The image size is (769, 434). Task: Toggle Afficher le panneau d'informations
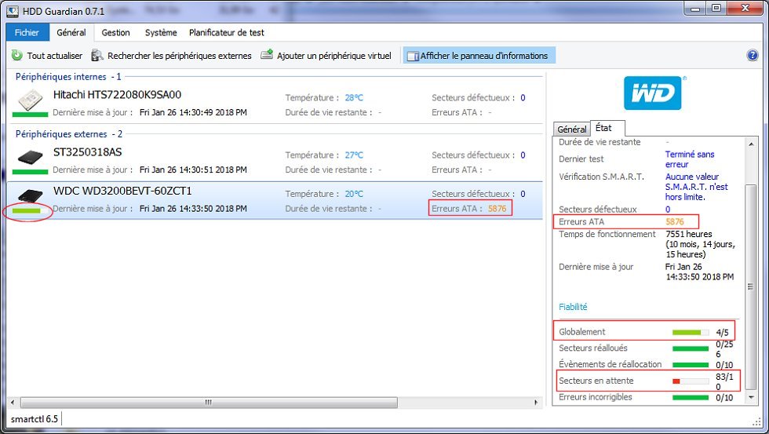[479, 56]
